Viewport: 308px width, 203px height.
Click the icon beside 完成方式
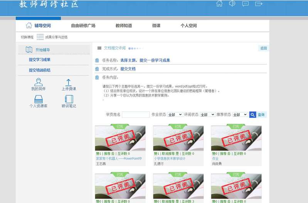(97, 69)
